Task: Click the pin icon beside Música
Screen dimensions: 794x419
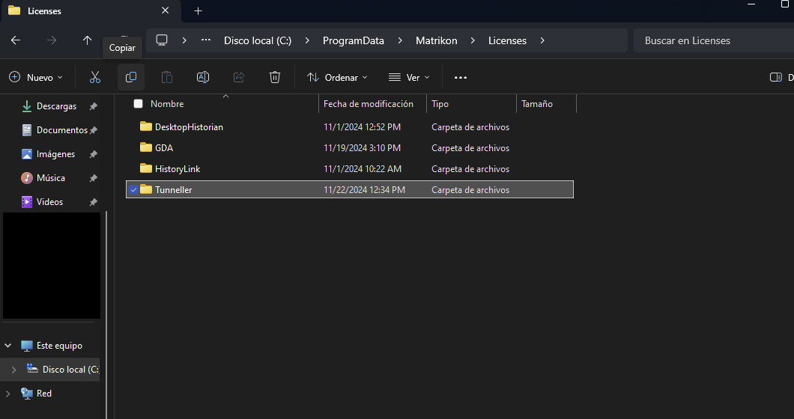Action: pyautogui.click(x=93, y=178)
